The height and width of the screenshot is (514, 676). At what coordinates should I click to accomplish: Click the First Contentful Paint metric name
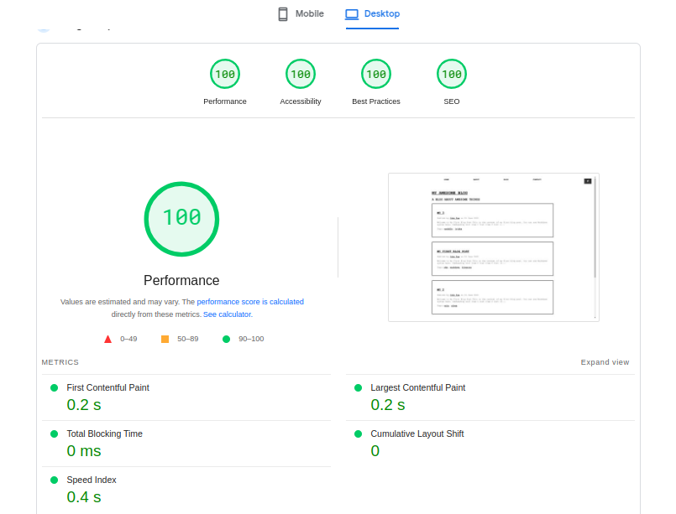pyautogui.click(x=107, y=387)
